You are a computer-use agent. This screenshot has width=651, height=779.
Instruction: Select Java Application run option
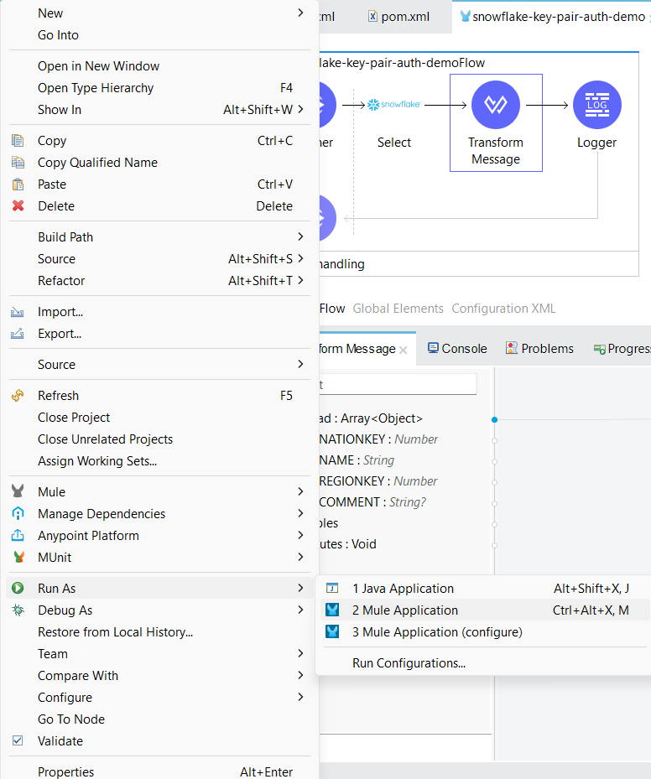point(403,589)
